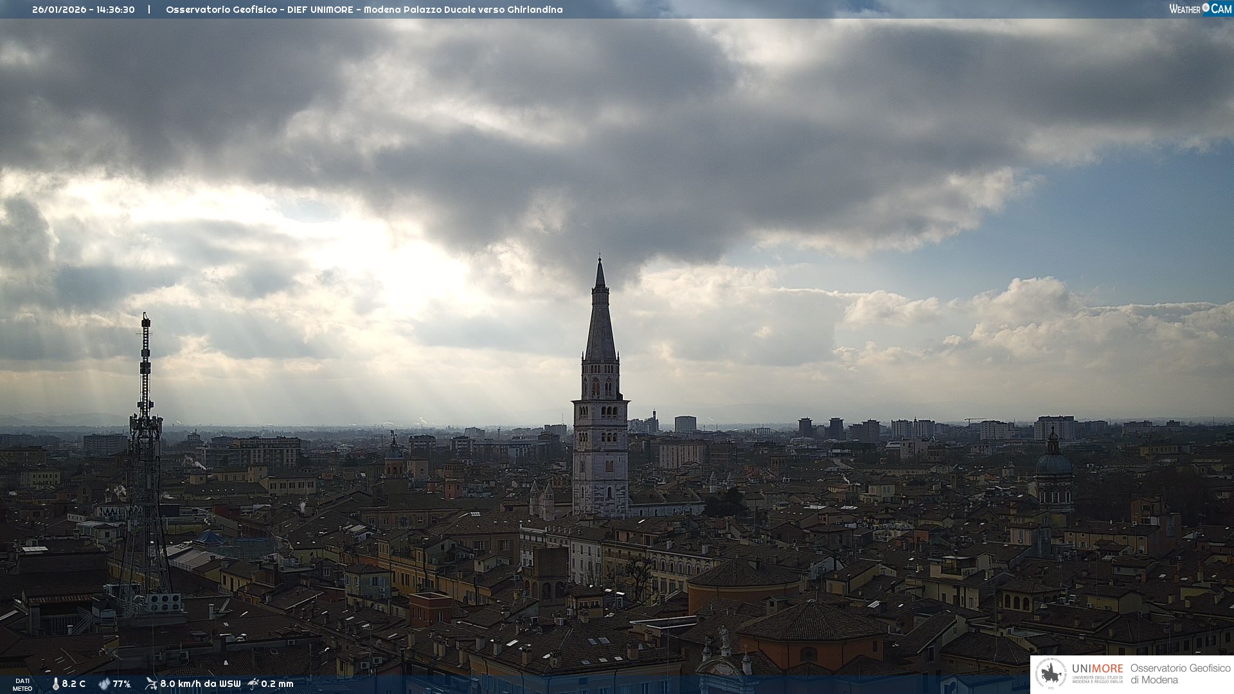
Task: Click the 0.2 mm rainfall value
Action: tap(277, 684)
